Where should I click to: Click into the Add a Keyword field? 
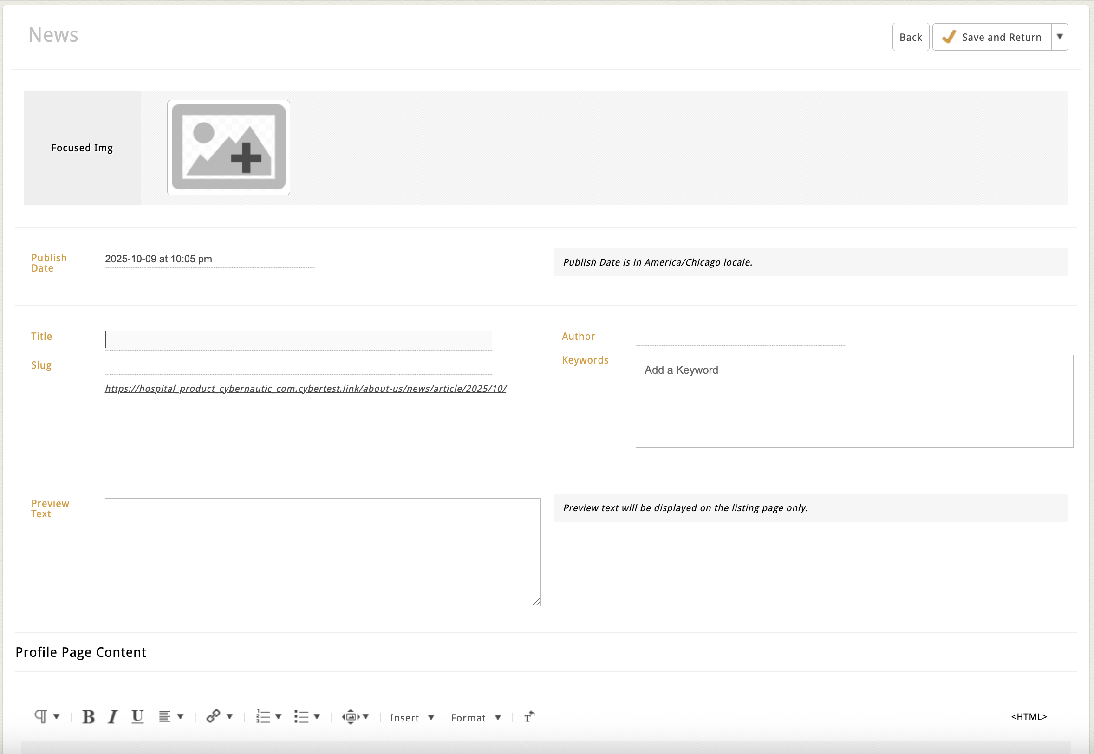point(853,401)
